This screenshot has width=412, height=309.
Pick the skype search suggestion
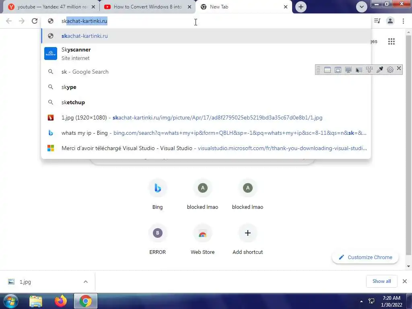pyautogui.click(x=206, y=87)
